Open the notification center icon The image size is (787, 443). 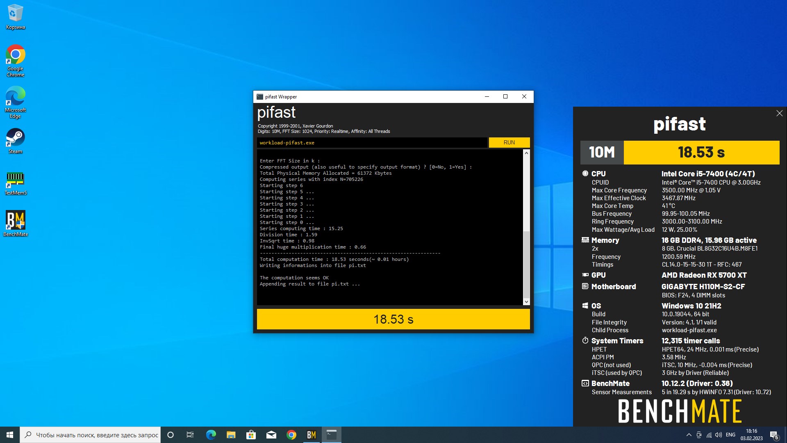[774, 435]
